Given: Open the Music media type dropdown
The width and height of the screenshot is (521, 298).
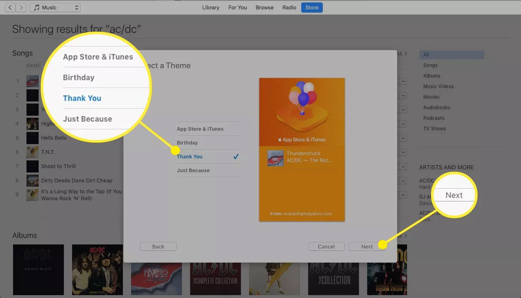Looking at the screenshot, I should (55, 7).
